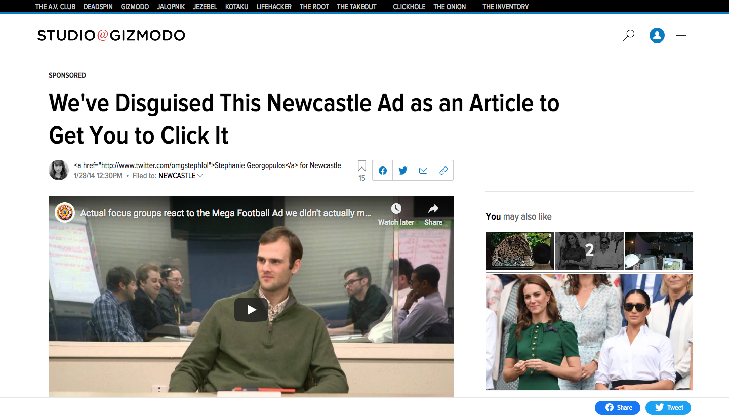Go to The A.V. Club site
Image resolution: width=729 pixels, height=418 pixels.
tap(55, 7)
